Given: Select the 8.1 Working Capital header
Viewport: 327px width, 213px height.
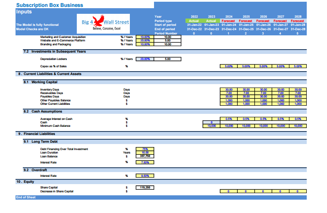Looking at the screenshot, I should [165, 82].
